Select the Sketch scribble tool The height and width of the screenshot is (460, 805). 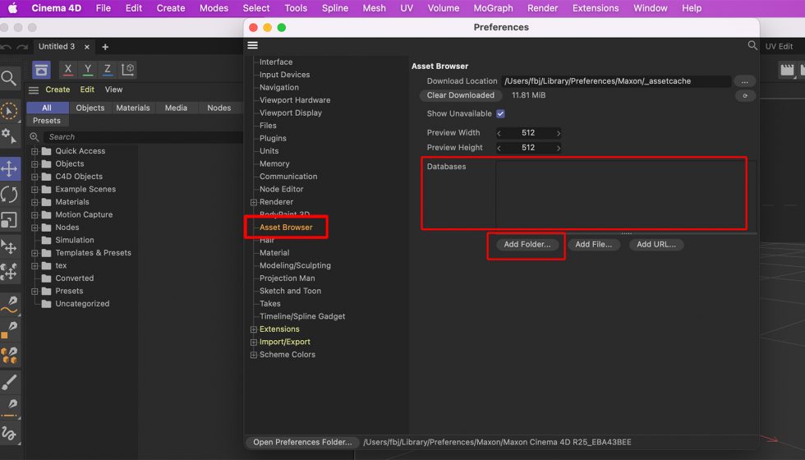[9, 434]
